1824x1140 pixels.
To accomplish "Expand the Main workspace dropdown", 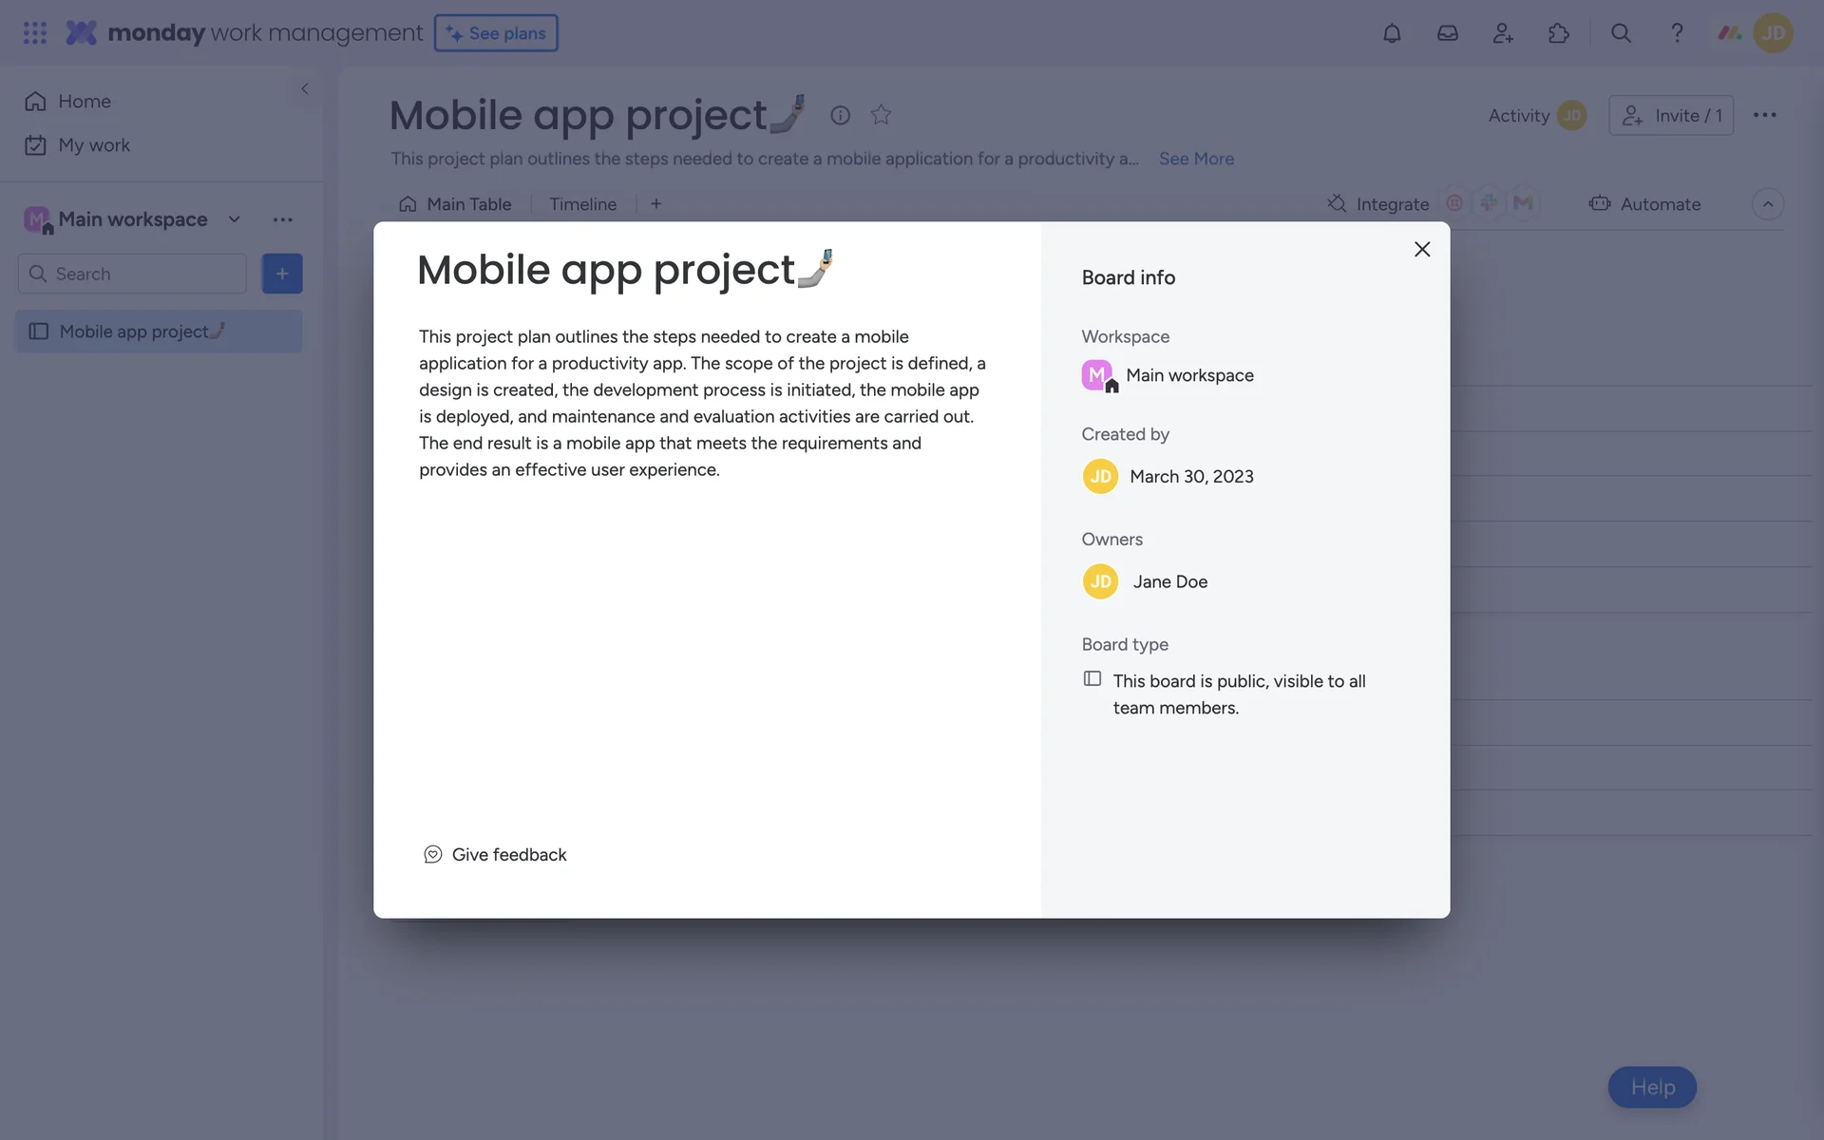I will click(x=234, y=219).
